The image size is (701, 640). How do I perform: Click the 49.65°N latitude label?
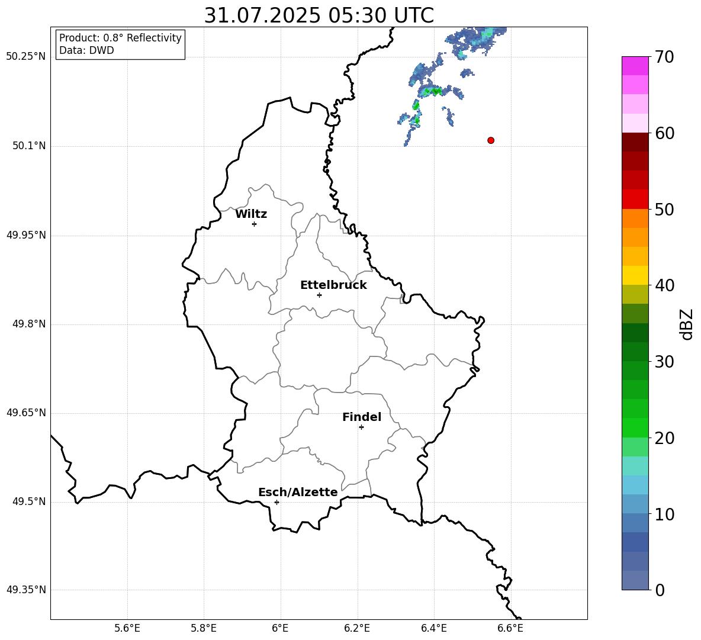[26, 413]
